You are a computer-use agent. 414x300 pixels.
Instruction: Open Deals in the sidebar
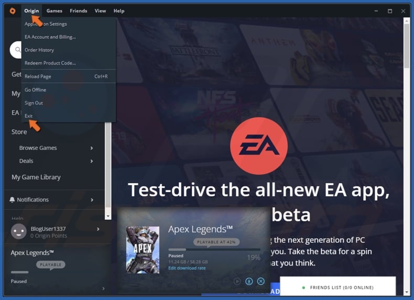tap(26, 160)
